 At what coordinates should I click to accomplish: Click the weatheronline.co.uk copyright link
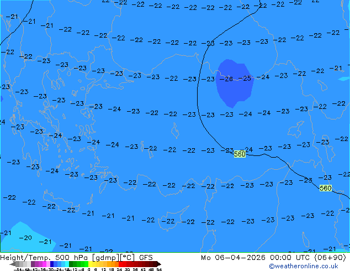(304, 266)
